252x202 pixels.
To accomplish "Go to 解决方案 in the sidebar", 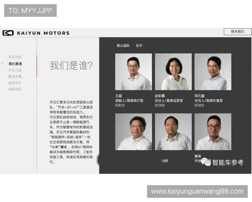I will [x=15, y=77].
